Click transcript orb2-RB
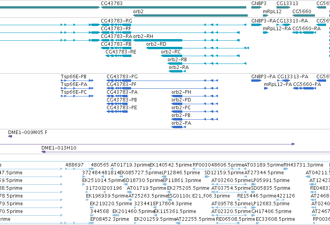The image size is (330, 225). (x=207, y=64)
